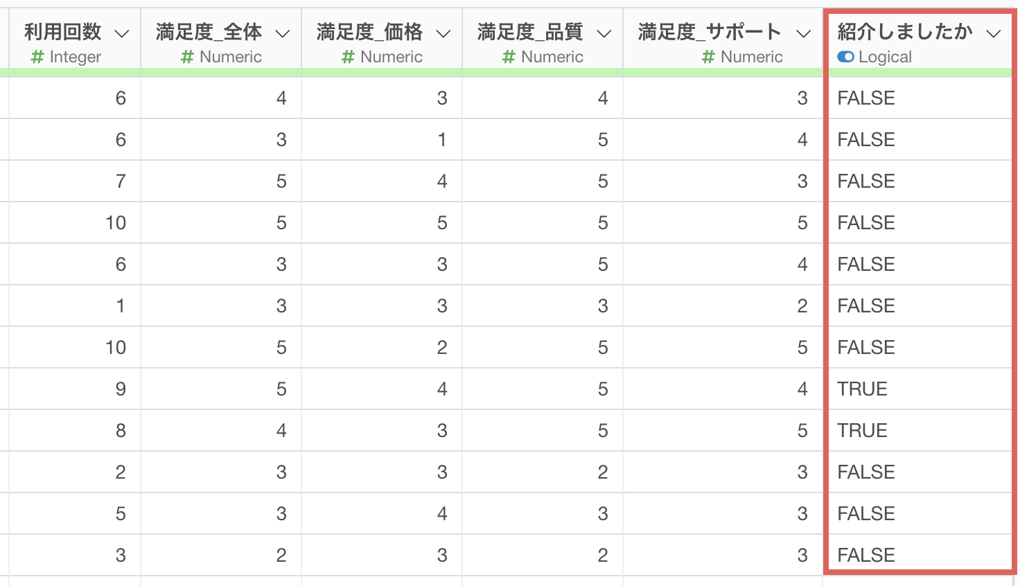Image resolution: width=1020 pixels, height=586 pixels.
Task: Select the 利用回数 cell showing 7
Action: point(74,181)
